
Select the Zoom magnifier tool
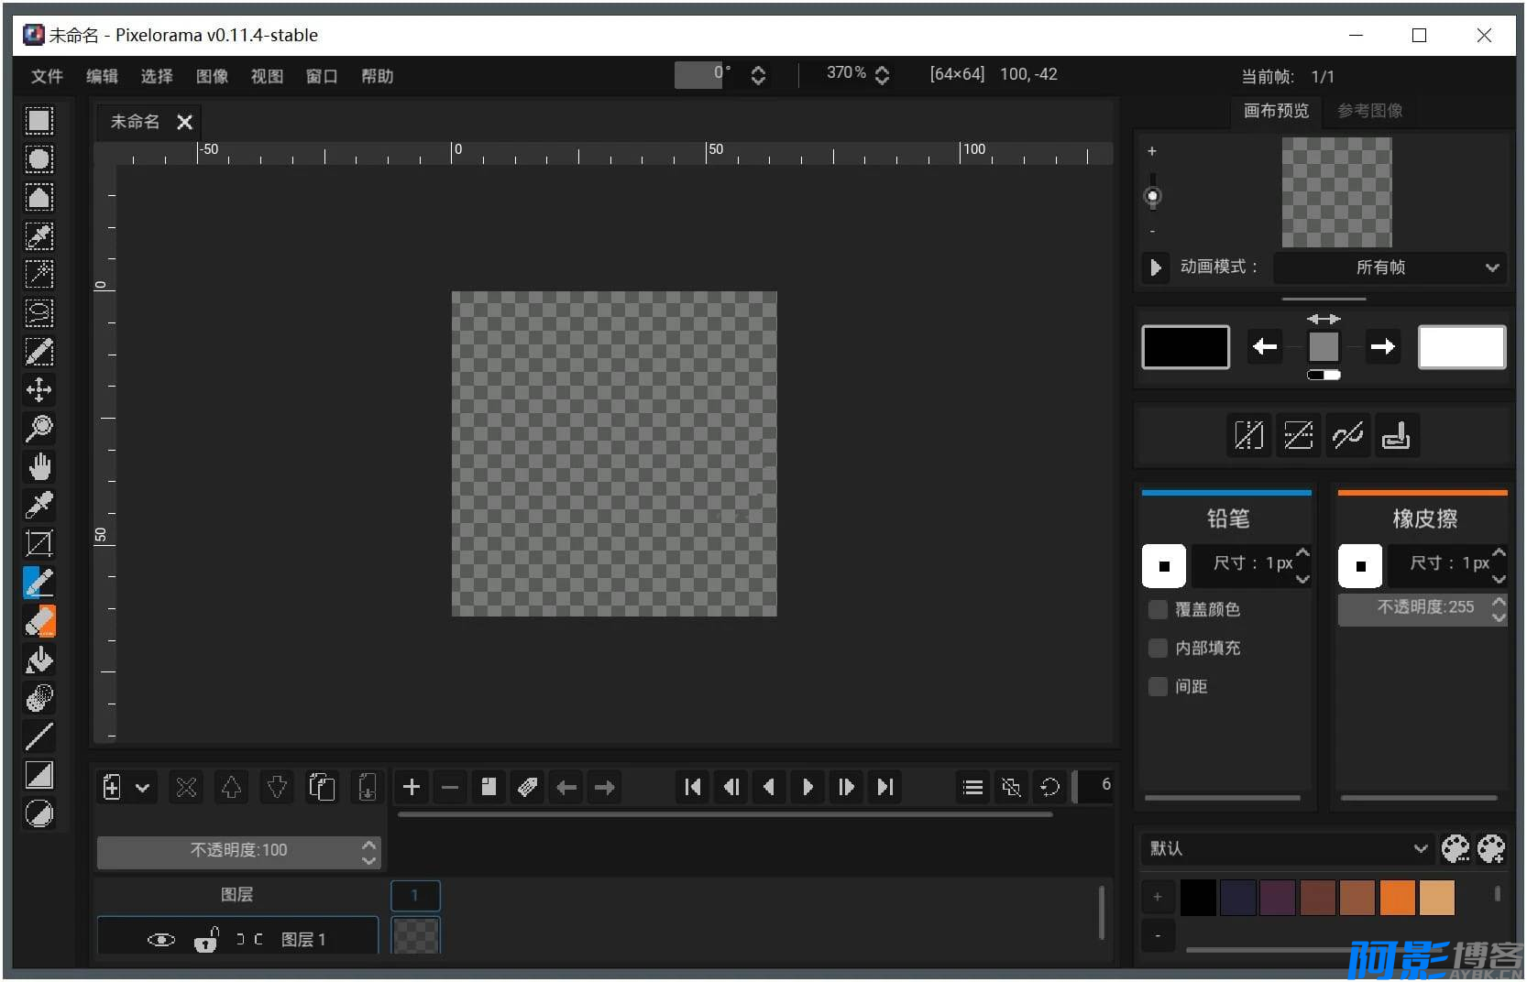[x=39, y=429]
